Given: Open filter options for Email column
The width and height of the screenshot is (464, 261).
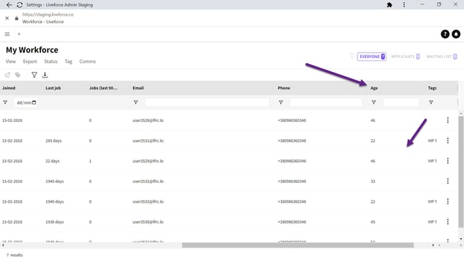Looking at the screenshot, I should 136,102.
